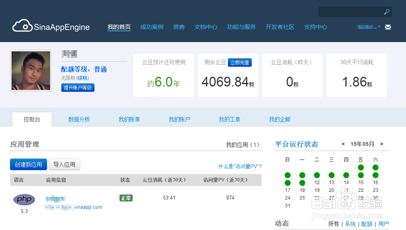This screenshot has width=406, height=230.
Task: Filter 动态 by 系统
Action: [350, 224]
